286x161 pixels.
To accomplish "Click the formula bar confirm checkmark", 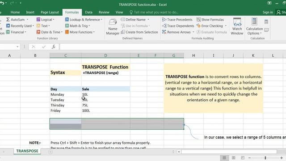I will click(44, 47).
